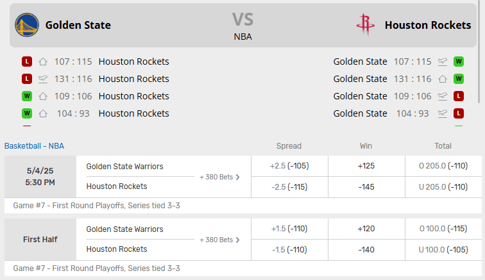The width and height of the screenshot is (485, 280).
Task: Expand +380 Bets for the full game
Action: [x=220, y=177]
